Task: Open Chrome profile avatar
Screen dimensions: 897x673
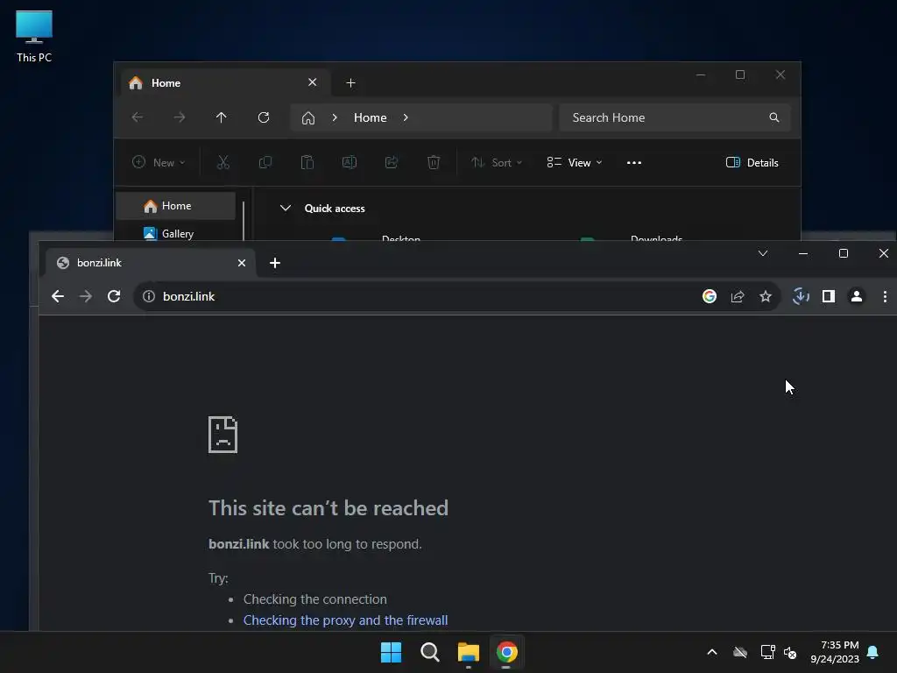Action: pyautogui.click(x=857, y=296)
